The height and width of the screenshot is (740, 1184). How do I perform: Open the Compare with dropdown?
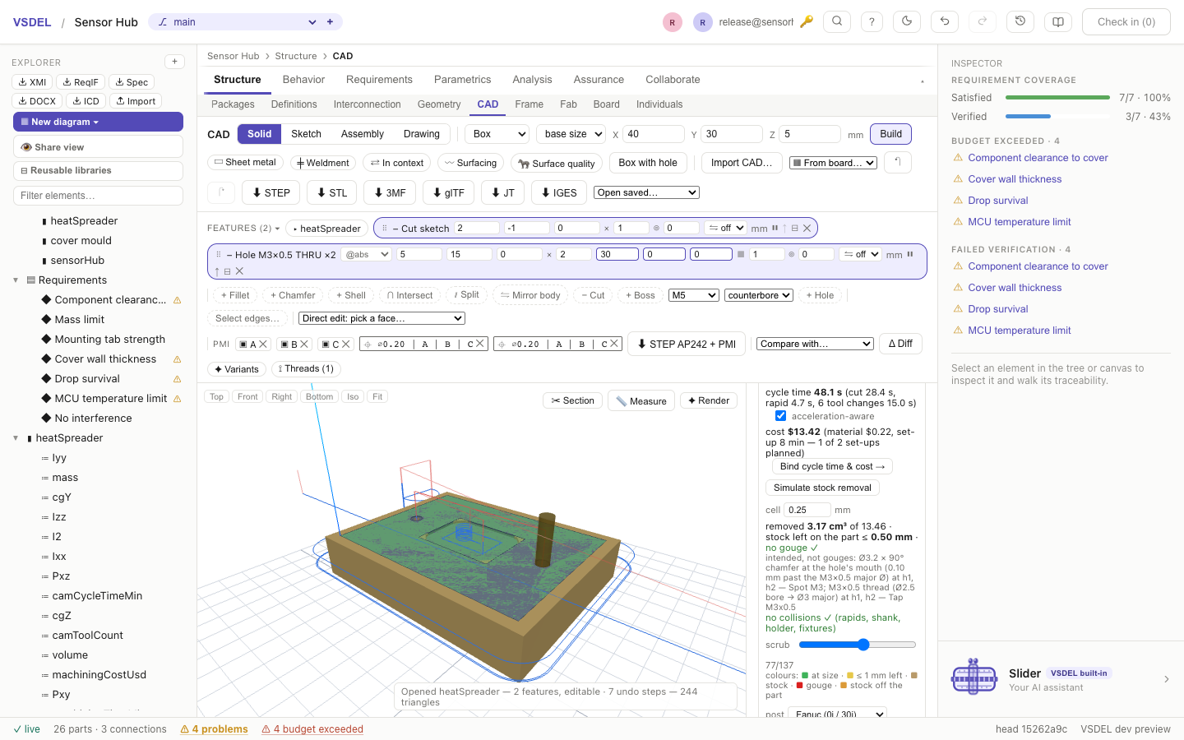[815, 344]
